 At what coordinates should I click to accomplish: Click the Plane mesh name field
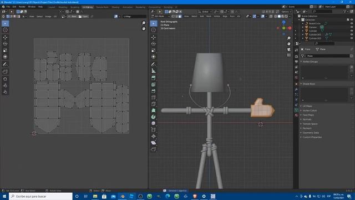pos(328,56)
